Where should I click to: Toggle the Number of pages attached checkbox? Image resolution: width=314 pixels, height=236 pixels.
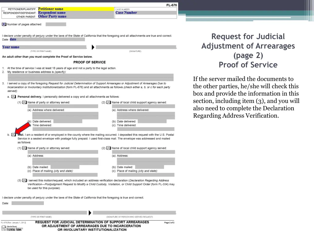pos(4,24)
